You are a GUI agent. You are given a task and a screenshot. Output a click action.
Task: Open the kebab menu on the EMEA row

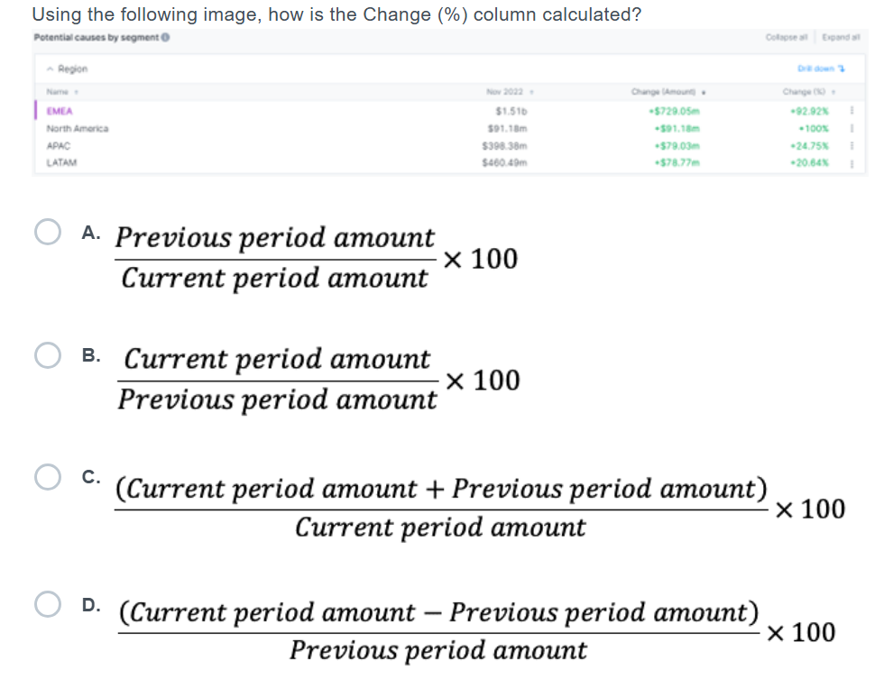850,112
